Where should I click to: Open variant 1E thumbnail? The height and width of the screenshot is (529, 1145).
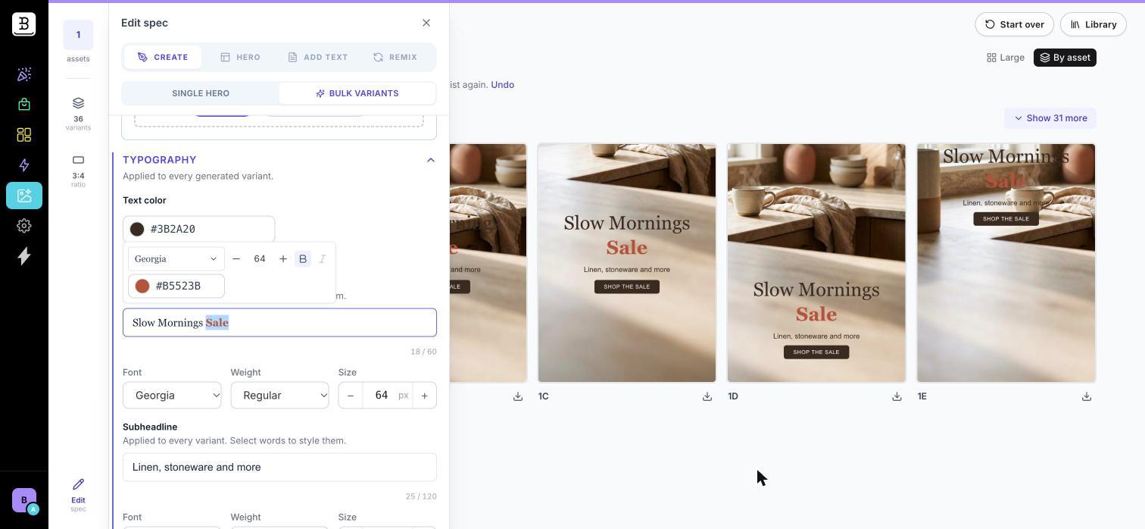(1006, 263)
